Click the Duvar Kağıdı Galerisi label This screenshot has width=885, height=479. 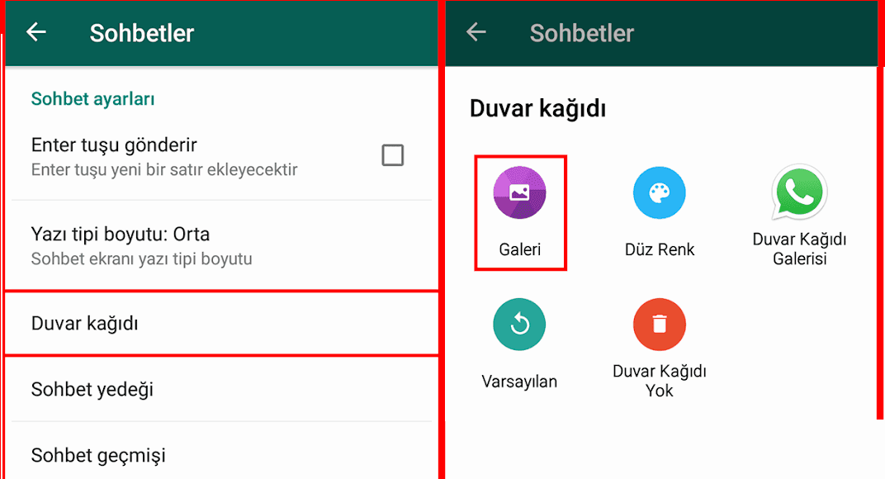[799, 249]
